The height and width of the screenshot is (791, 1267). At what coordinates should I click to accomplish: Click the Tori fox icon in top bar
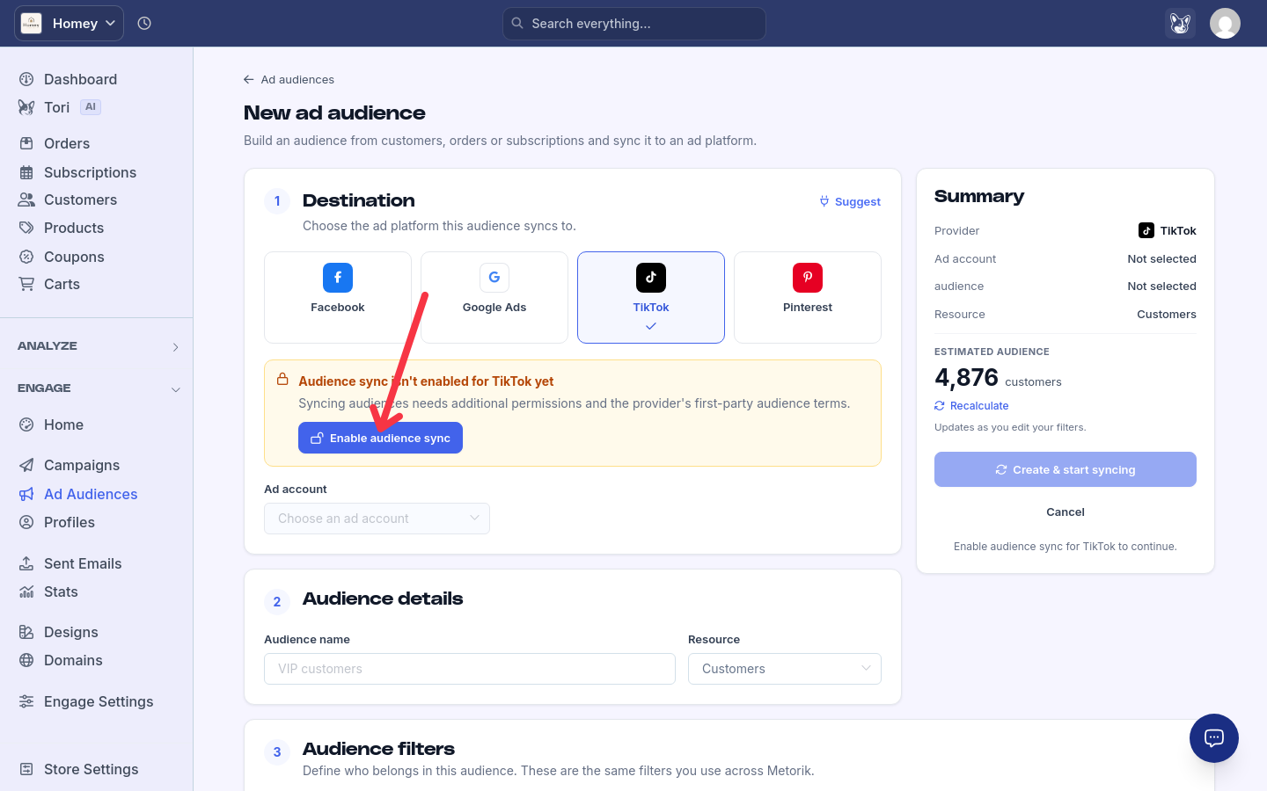pos(1180,24)
